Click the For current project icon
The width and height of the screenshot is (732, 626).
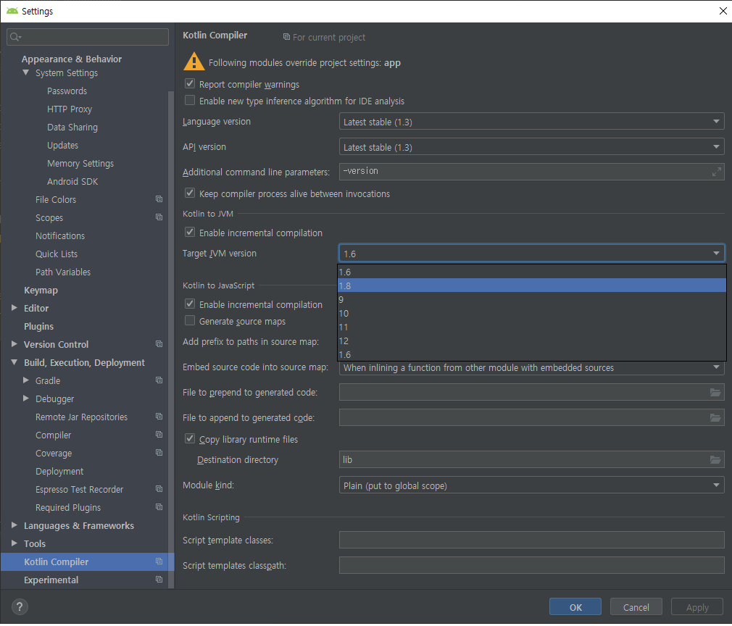click(286, 37)
